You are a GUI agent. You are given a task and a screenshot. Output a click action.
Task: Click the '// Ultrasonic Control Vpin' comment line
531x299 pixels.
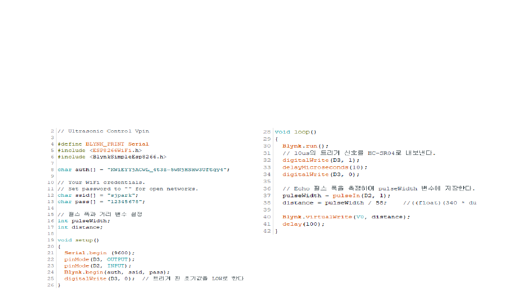click(x=103, y=131)
